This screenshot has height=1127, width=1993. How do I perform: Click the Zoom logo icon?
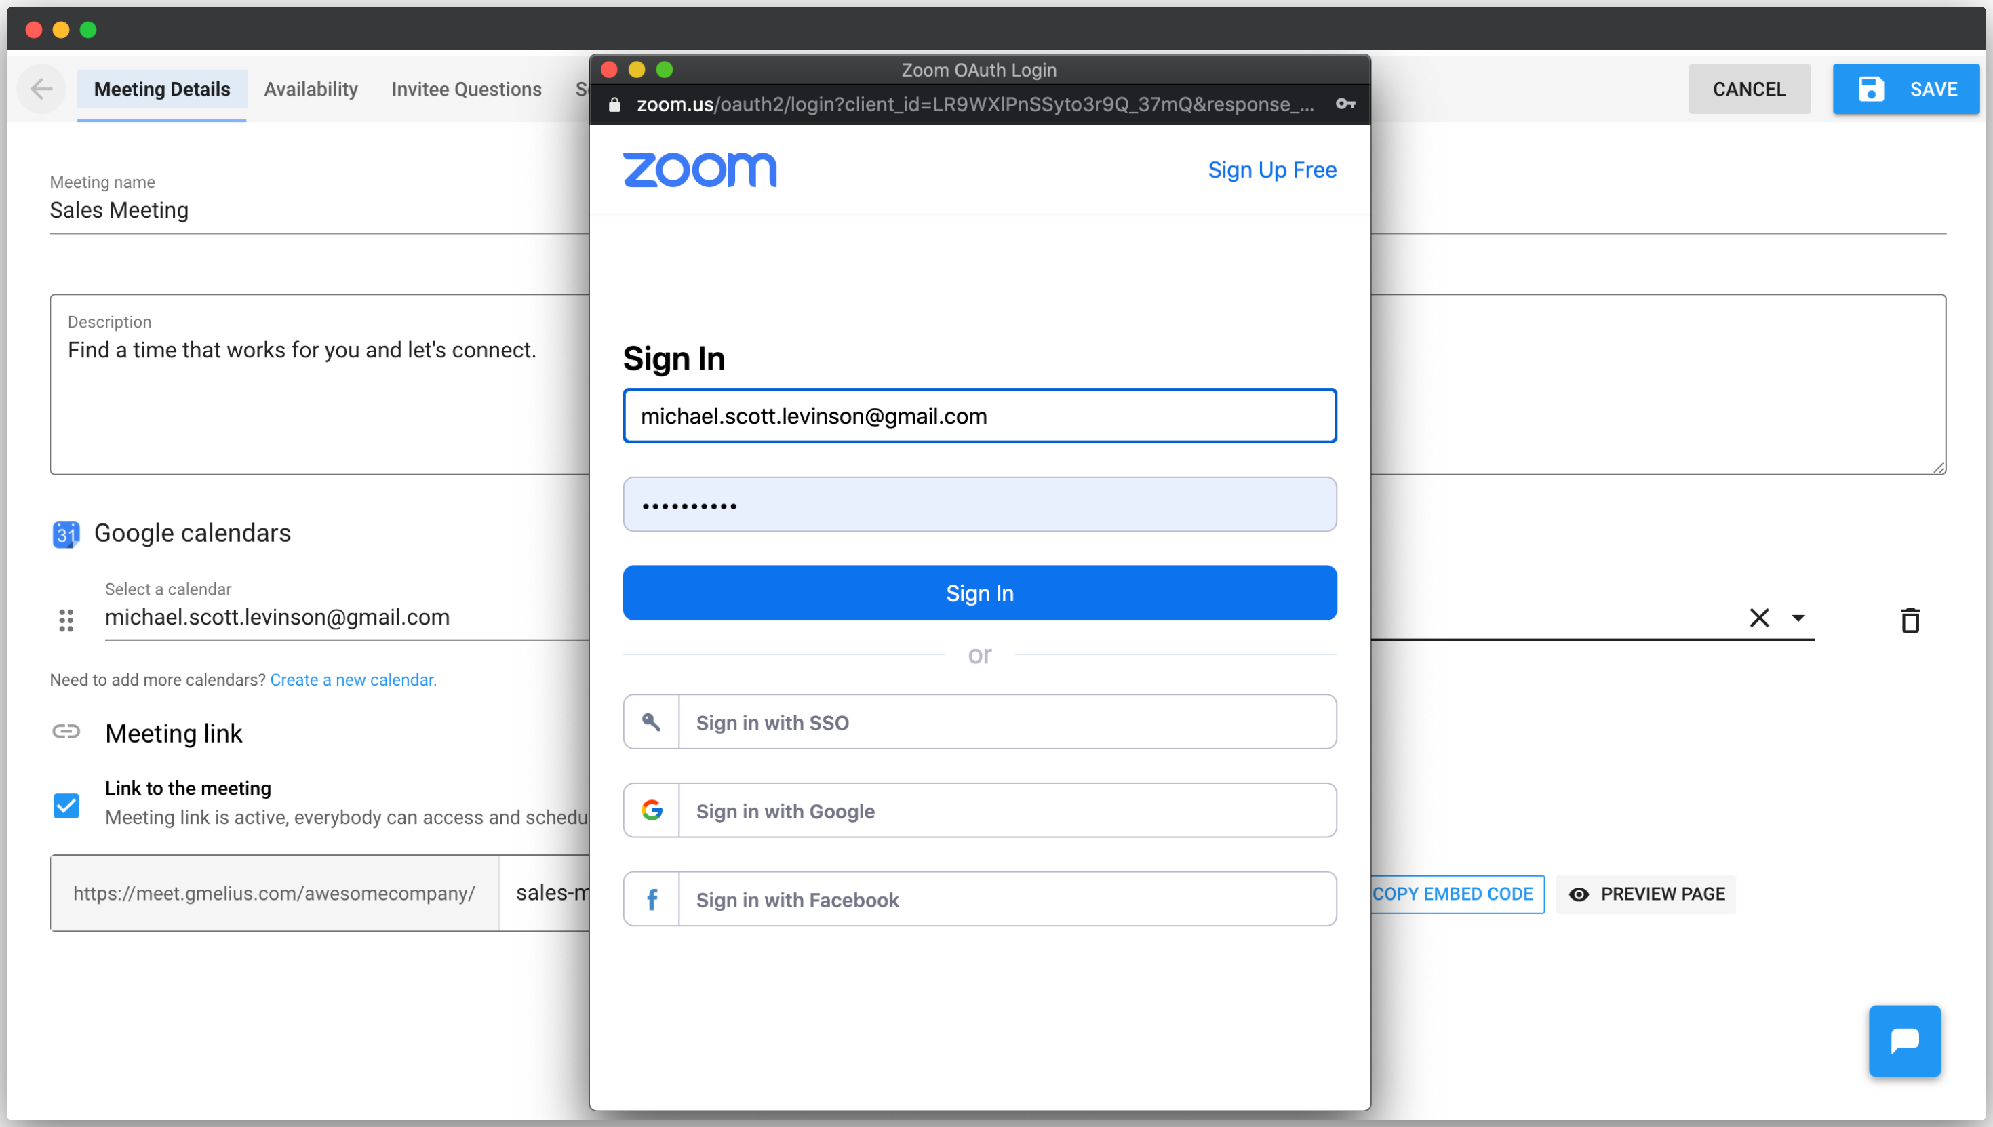tap(699, 168)
